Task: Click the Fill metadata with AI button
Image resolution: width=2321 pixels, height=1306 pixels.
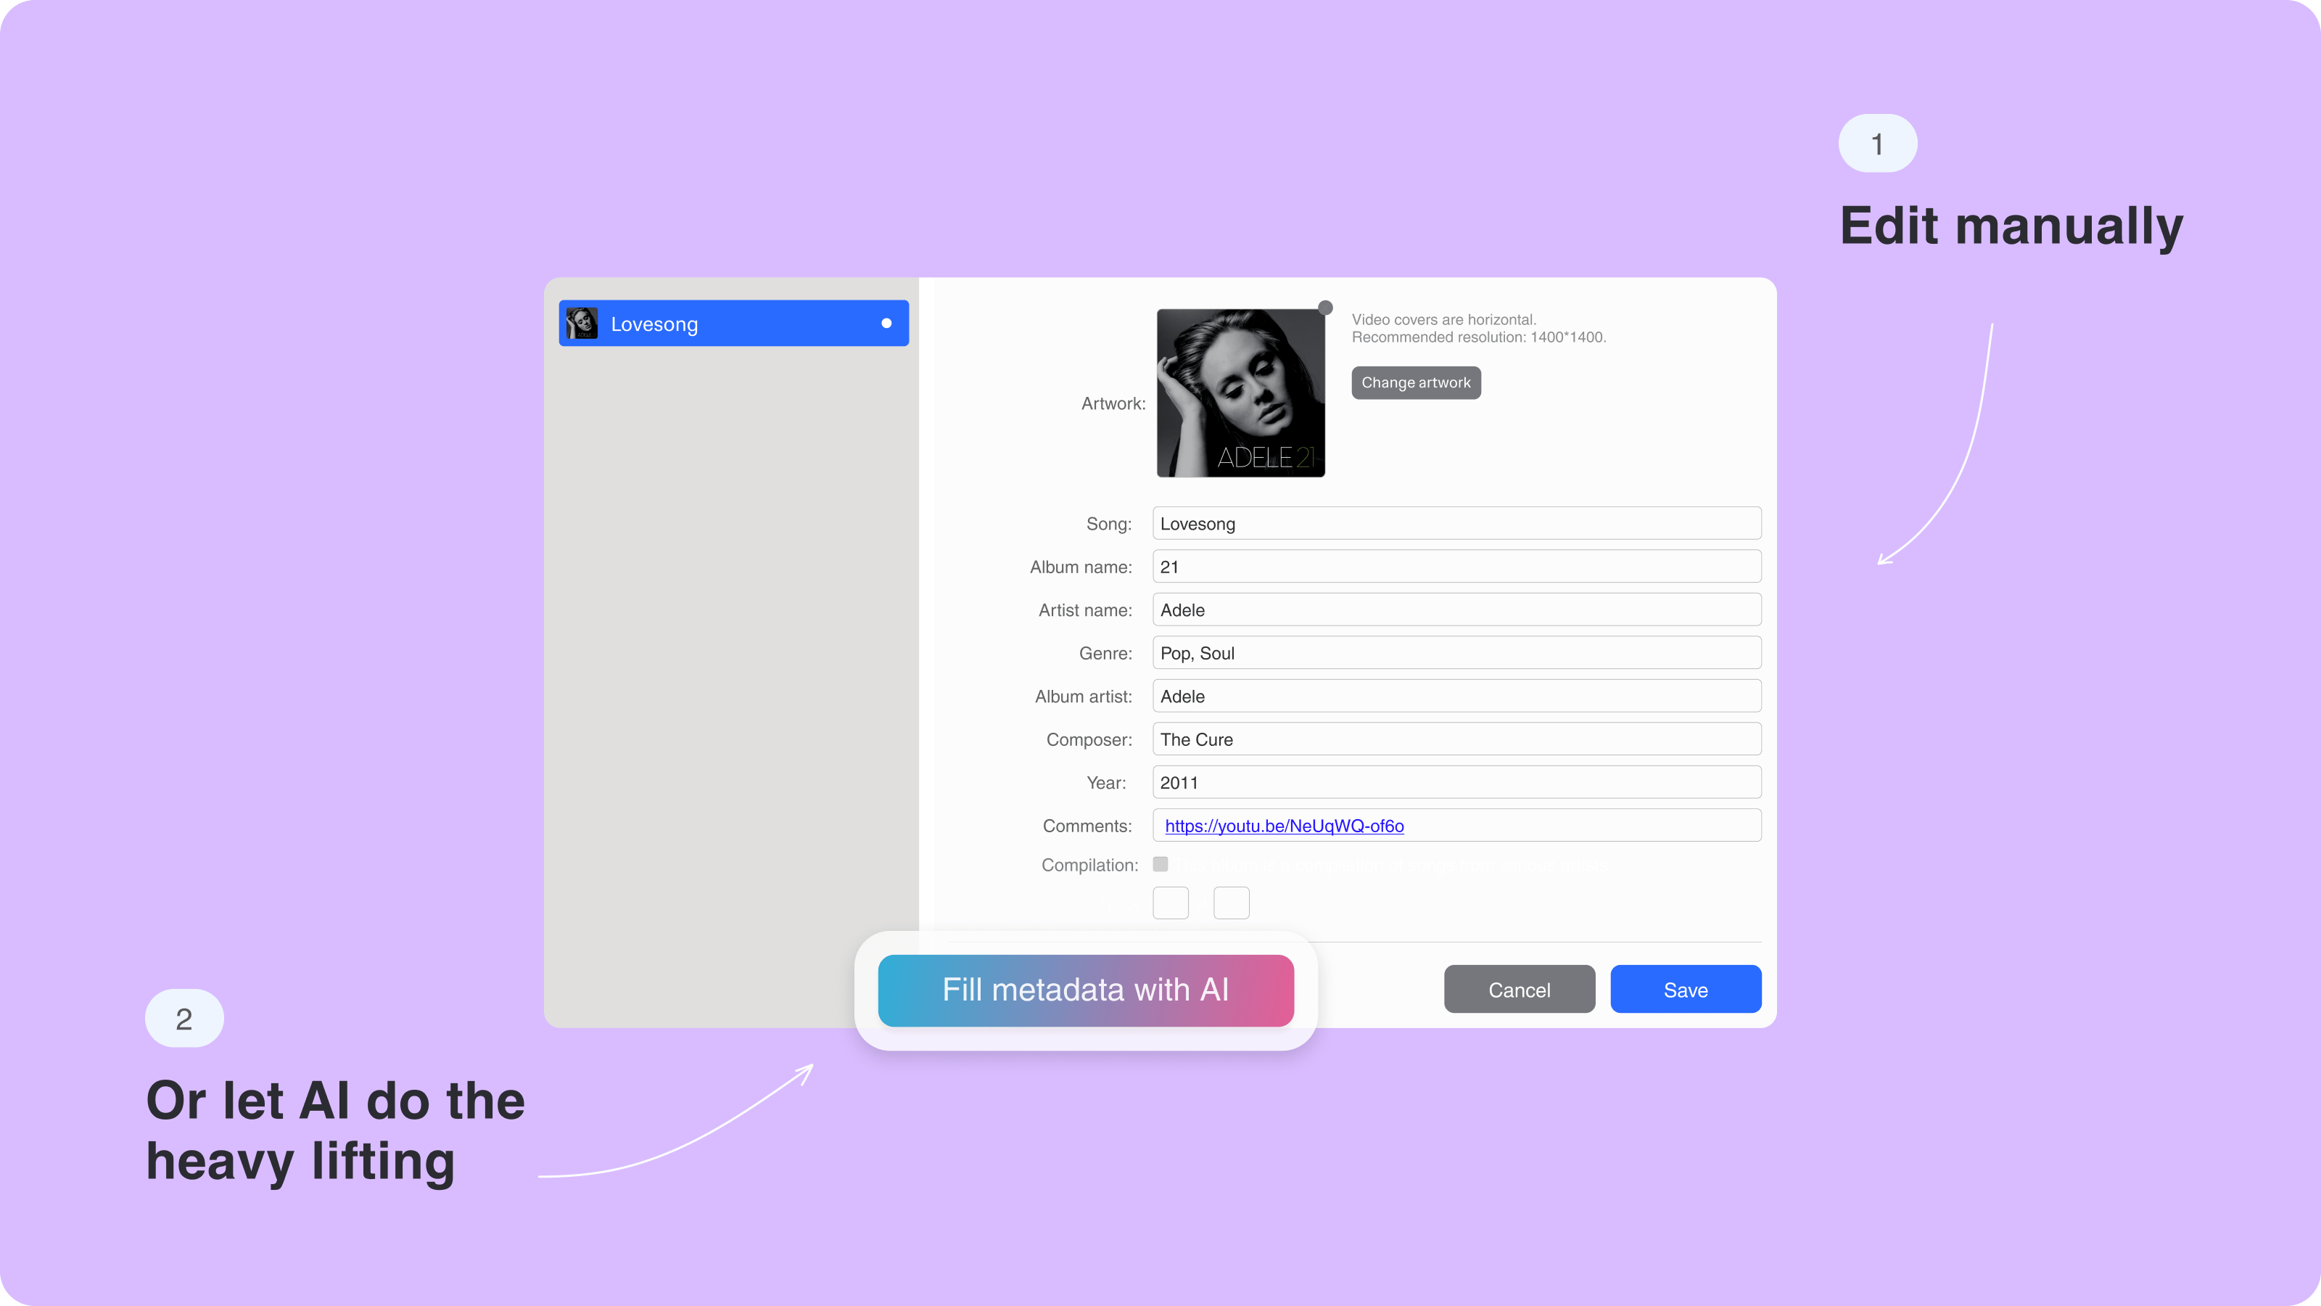Action: click(1086, 990)
